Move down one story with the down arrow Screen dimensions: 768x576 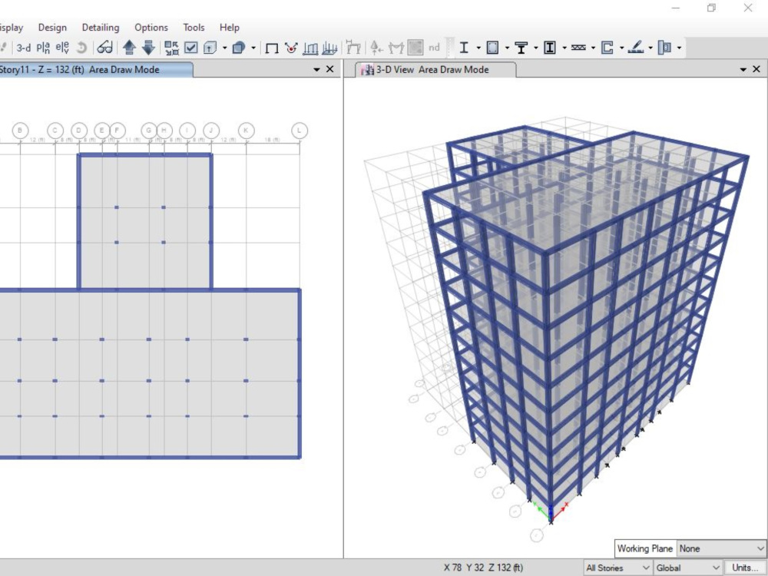click(148, 48)
